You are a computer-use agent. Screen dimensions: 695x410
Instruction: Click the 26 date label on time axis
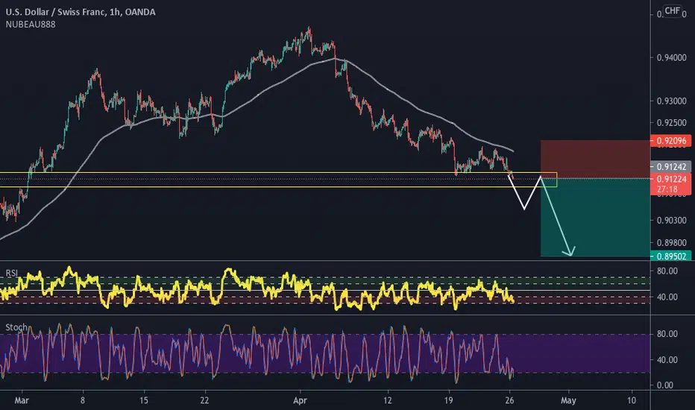click(509, 401)
